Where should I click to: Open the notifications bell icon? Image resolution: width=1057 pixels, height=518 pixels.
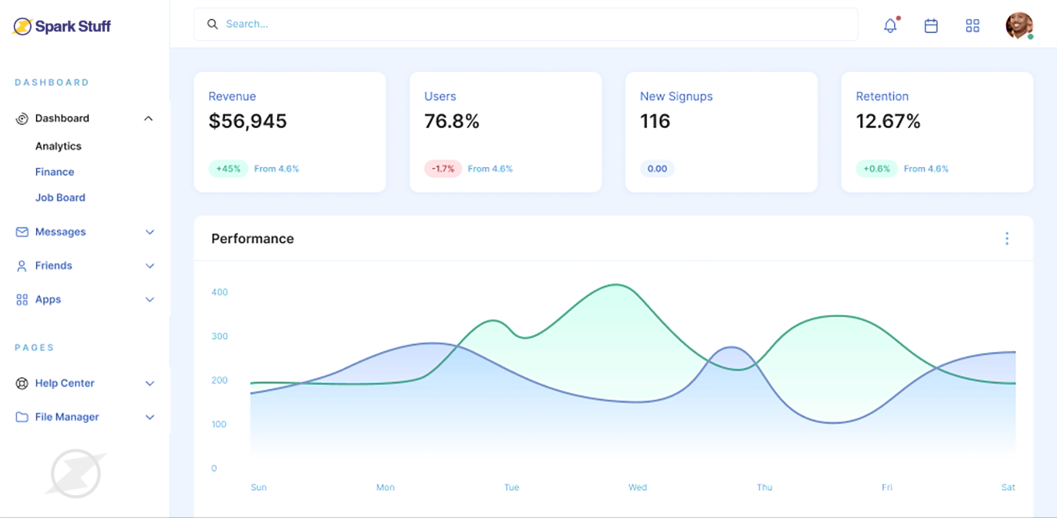click(890, 25)
